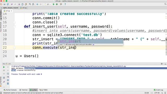Toggle Scroll to the end icon in Run console
167x94 pixels.
tap(8, 77)
